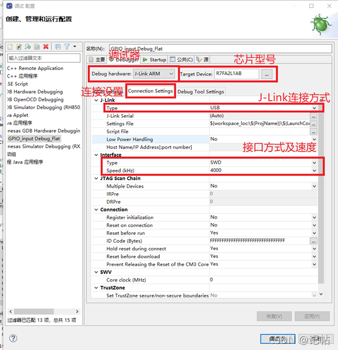Maximize the debug configuration window
338x350 pixels.
coord(312,6)
